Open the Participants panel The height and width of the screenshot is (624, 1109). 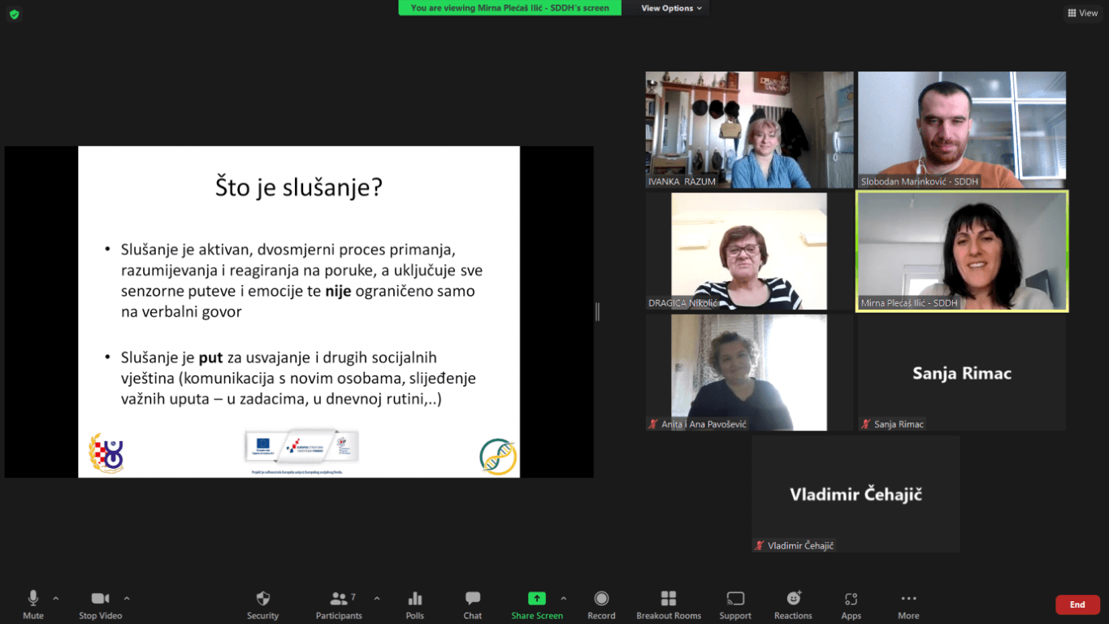[x=340, y=600]
